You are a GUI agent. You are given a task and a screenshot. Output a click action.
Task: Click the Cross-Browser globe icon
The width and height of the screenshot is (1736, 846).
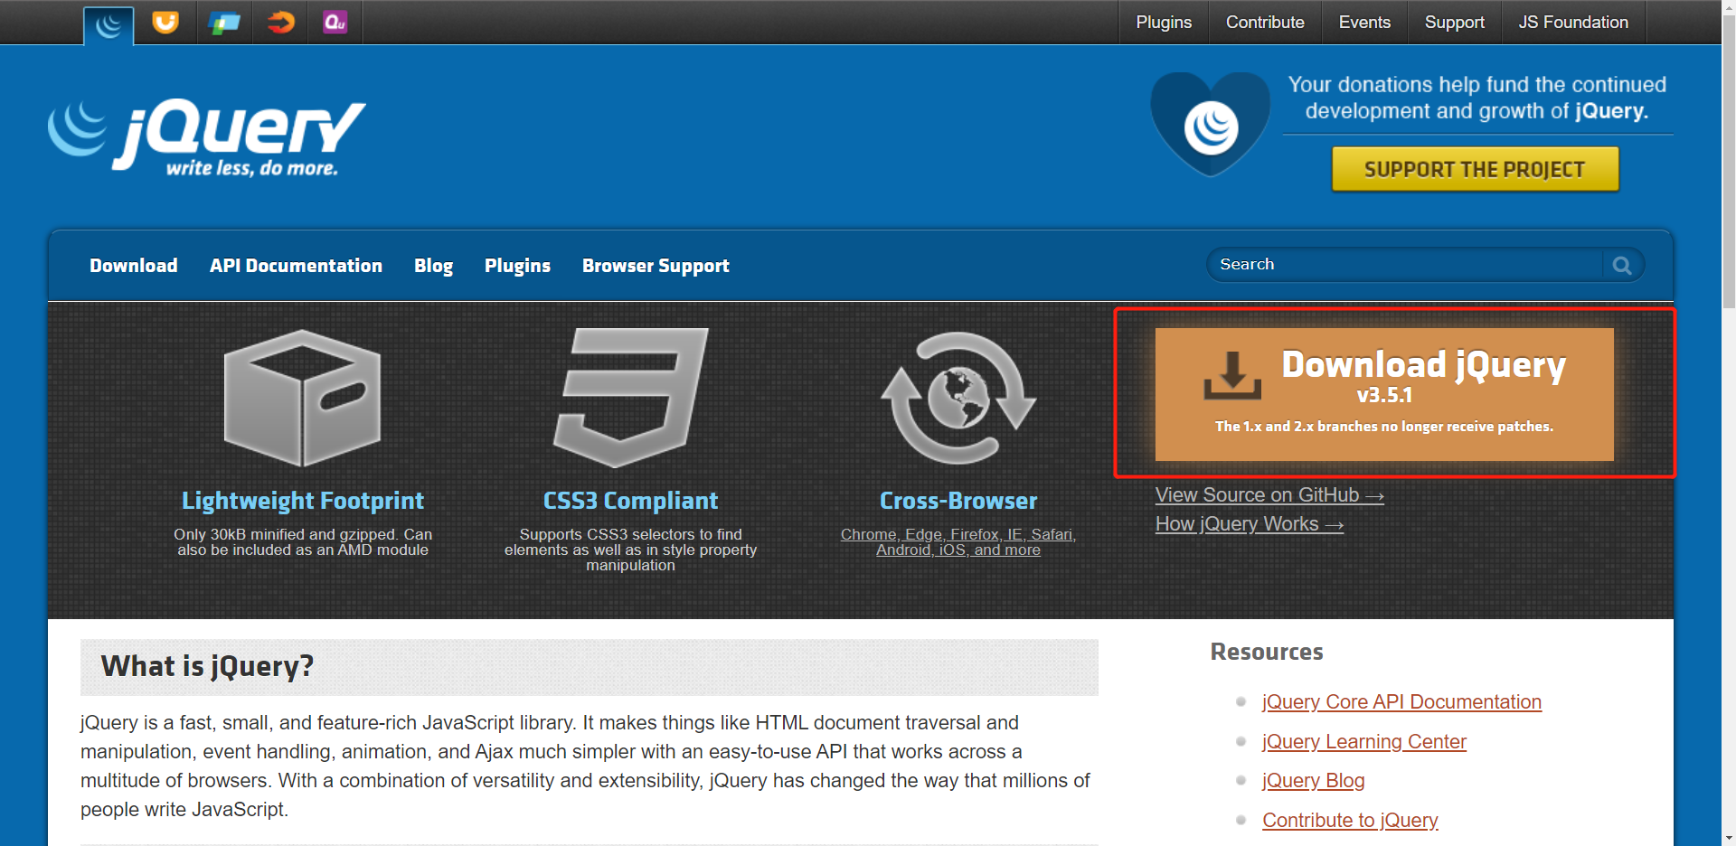click(x=958, y=398)
